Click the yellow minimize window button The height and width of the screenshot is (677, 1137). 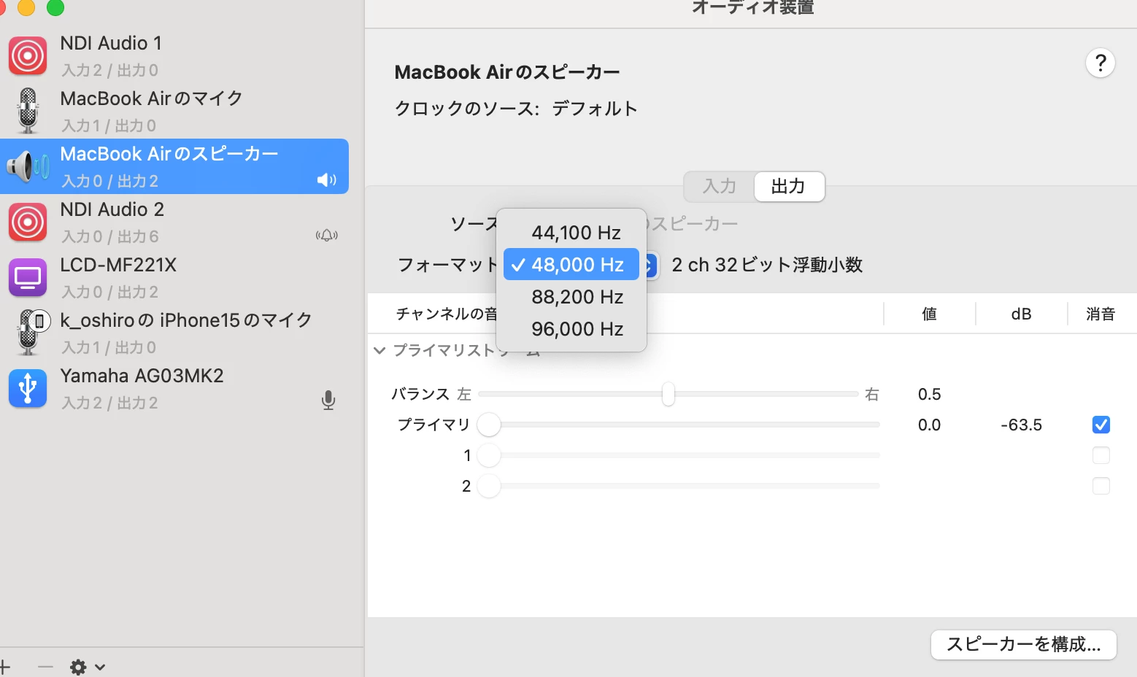pos(26,7)
